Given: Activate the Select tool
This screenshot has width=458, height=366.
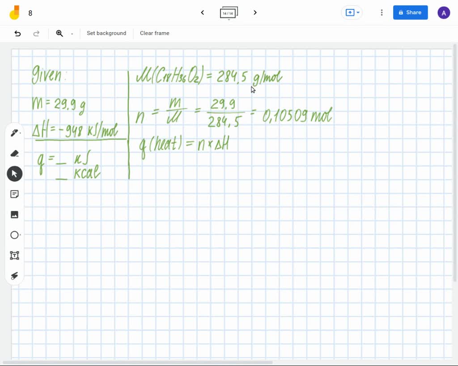Looking at the screenshot, I should pos(14,174).
